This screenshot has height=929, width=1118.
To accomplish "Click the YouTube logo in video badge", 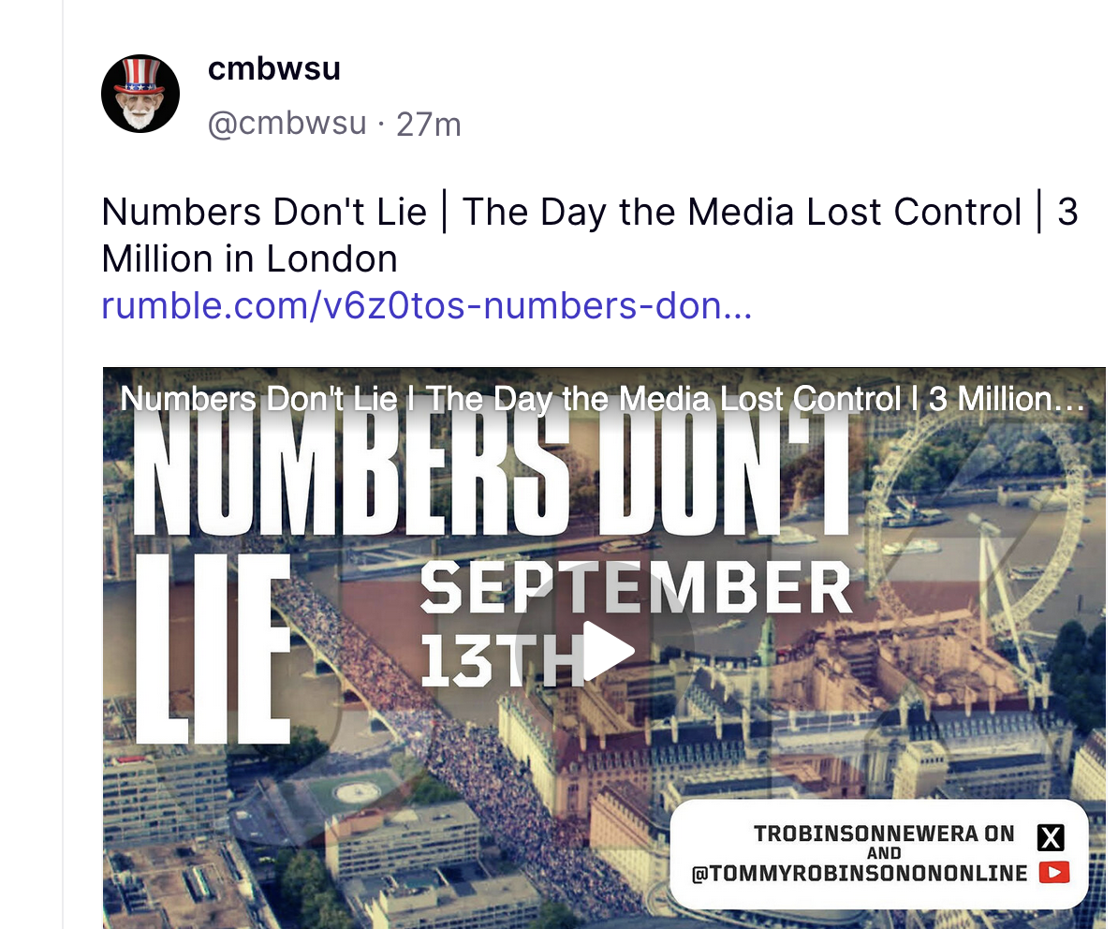I will point(1053,872).
